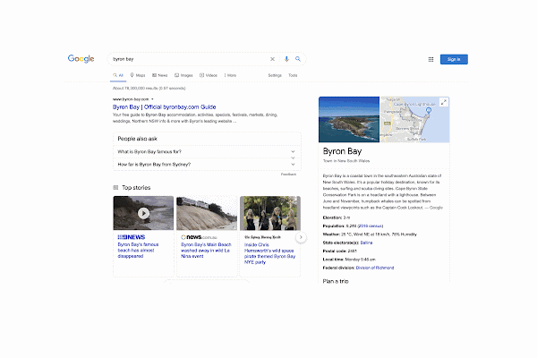Switch to the News tab
Viewport: 537px width, 358px height.
(160, 75)
